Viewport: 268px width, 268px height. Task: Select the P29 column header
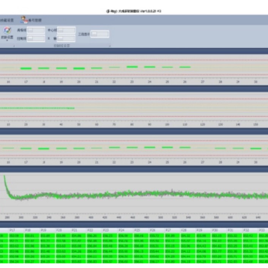pyautogui.click(x=203, y=230)
